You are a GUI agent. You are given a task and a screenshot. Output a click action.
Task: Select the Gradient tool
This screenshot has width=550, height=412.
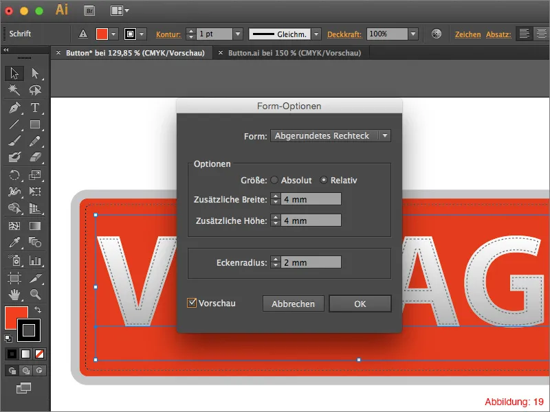[35, 226]
